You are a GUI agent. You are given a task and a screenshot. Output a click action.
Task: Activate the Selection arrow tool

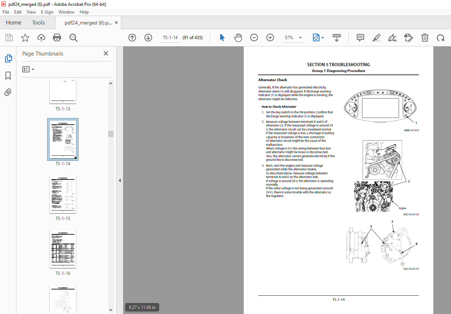pos(222,38)
